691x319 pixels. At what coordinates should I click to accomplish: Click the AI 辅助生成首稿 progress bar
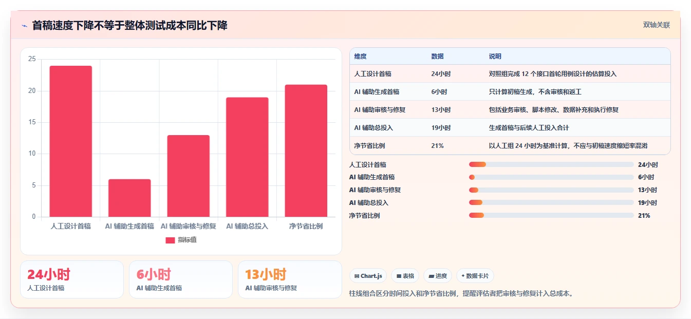coord(551,177)
